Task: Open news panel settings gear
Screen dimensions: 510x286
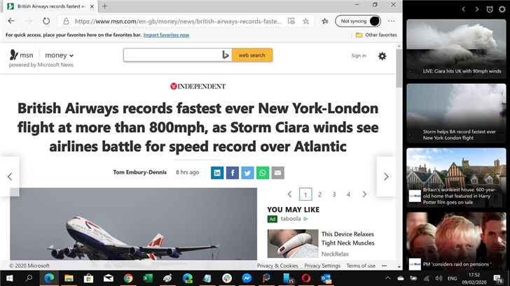Action: (502, 9)
